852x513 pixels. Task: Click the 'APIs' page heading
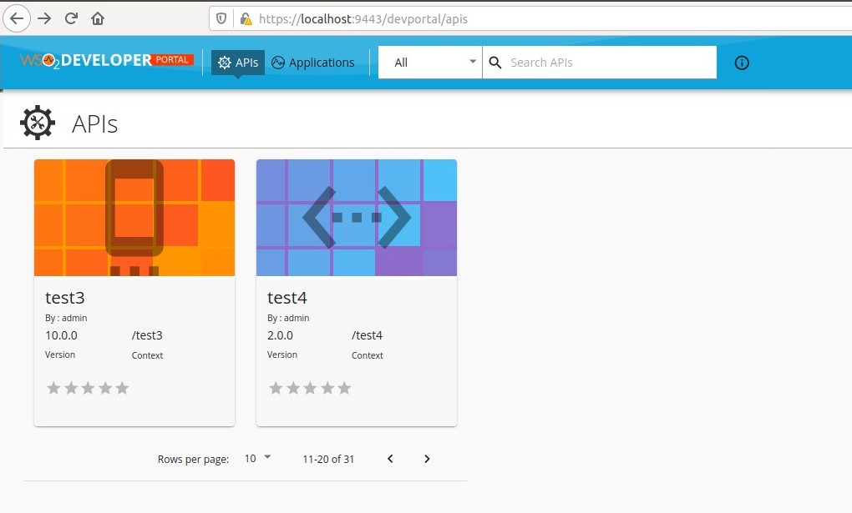pyautogui.click(x=94, y=123)
